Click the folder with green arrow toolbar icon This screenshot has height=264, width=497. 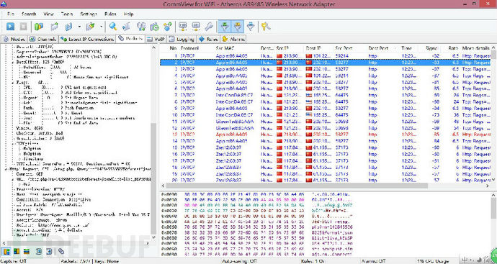[x=54, y=27]
